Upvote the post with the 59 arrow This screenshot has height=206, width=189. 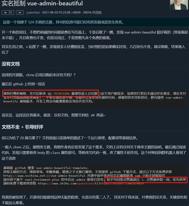click(8, 13)
